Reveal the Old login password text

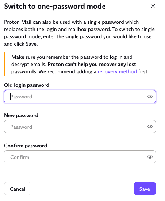point(150,97)
